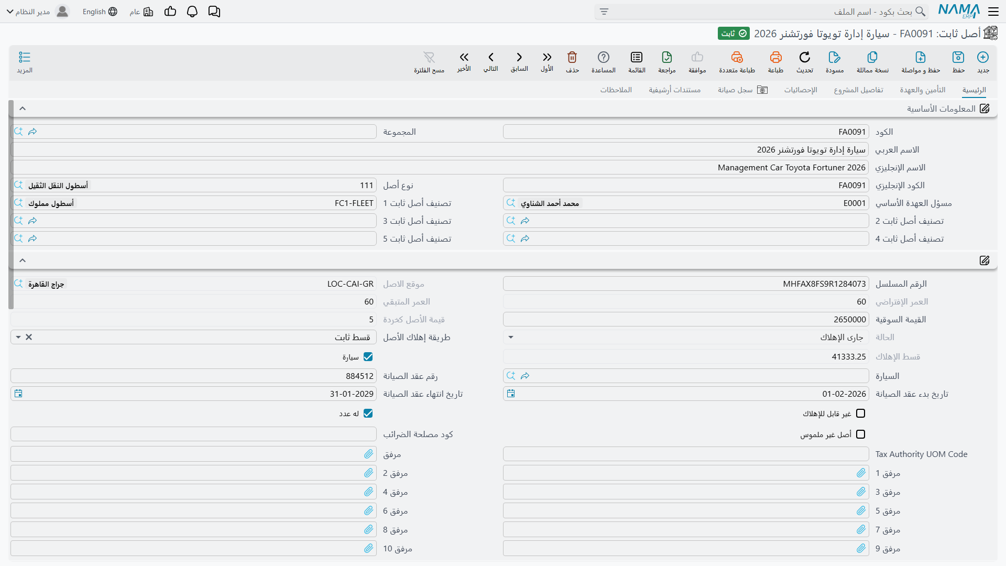The height and width of the screenshot is (566, 1006).
Task: Click the جديد (New) toolbar icon
Action: tap(983, 57)
